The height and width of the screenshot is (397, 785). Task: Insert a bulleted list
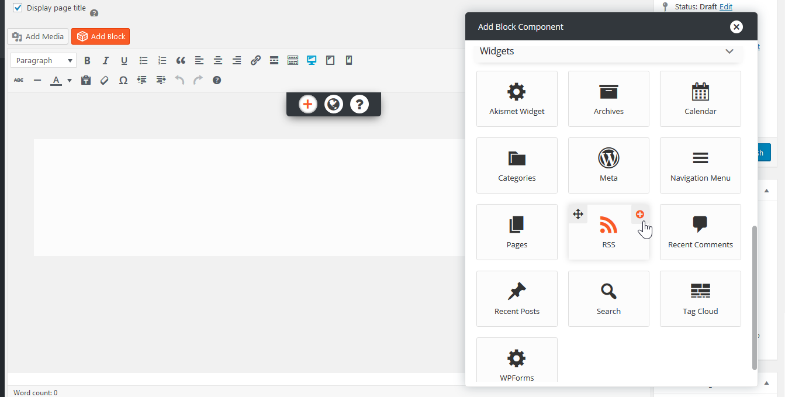[143, 60]
